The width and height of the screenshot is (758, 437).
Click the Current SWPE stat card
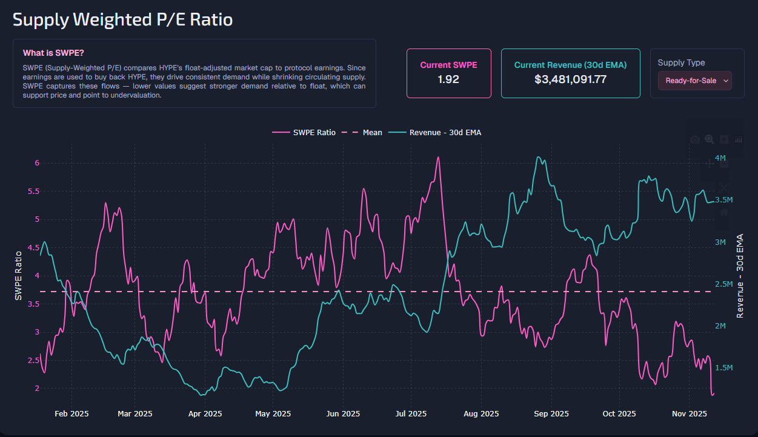pos(448,73)
